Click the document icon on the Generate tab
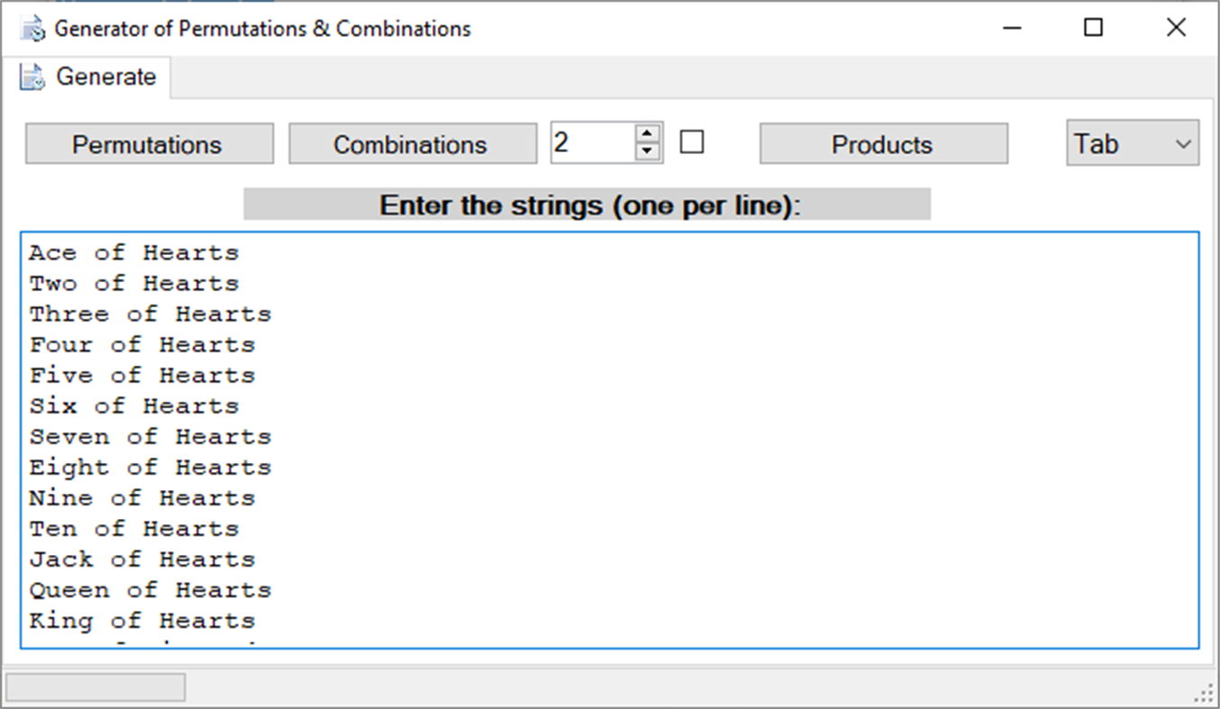The width and height of the screenshot is (1220, 709). pyautogui.click(x=30, y=77)
